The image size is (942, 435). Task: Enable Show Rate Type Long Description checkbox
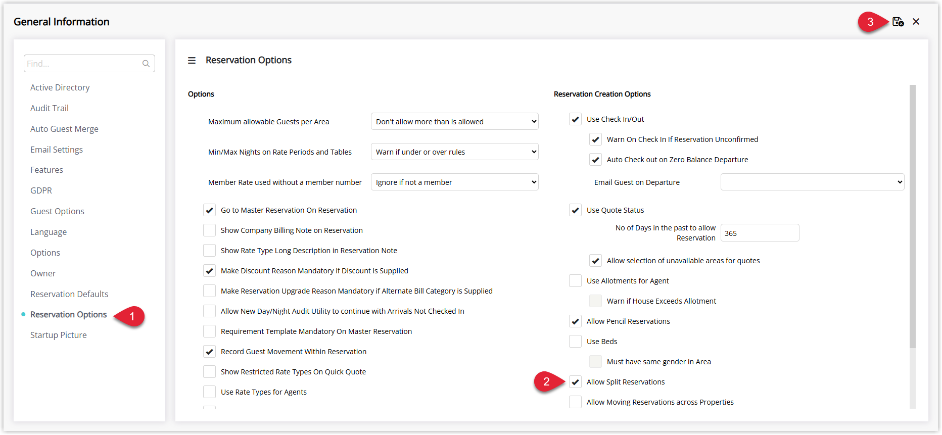click(x=210, y=251)
